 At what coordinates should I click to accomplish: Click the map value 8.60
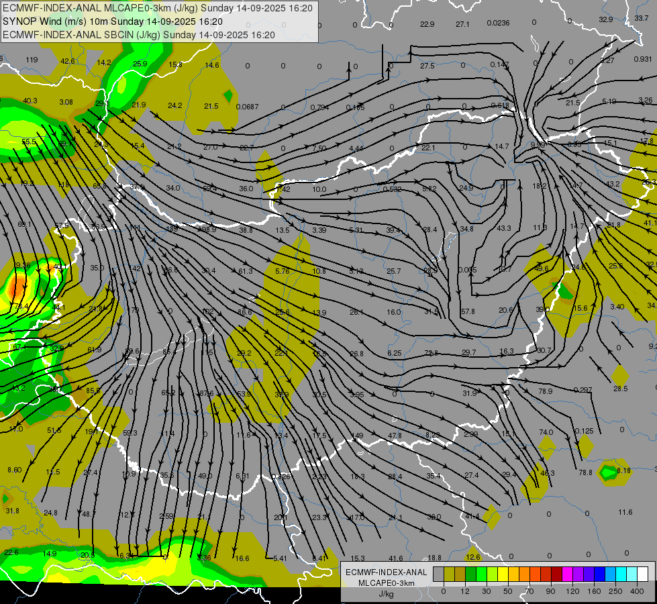(x=15, y=470)
